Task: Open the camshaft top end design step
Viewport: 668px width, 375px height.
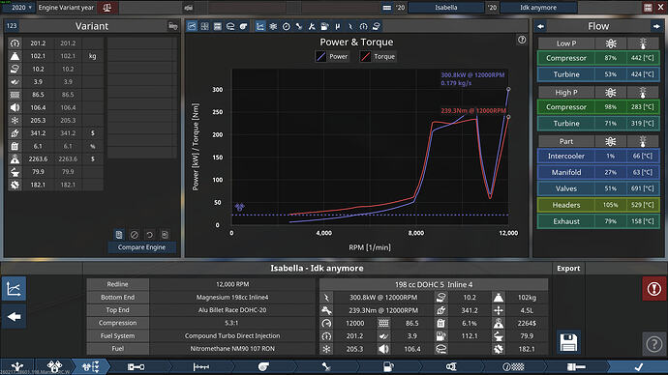Action: 201,367
